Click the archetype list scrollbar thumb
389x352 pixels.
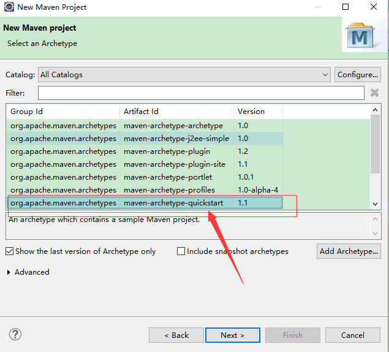point(375,144)
